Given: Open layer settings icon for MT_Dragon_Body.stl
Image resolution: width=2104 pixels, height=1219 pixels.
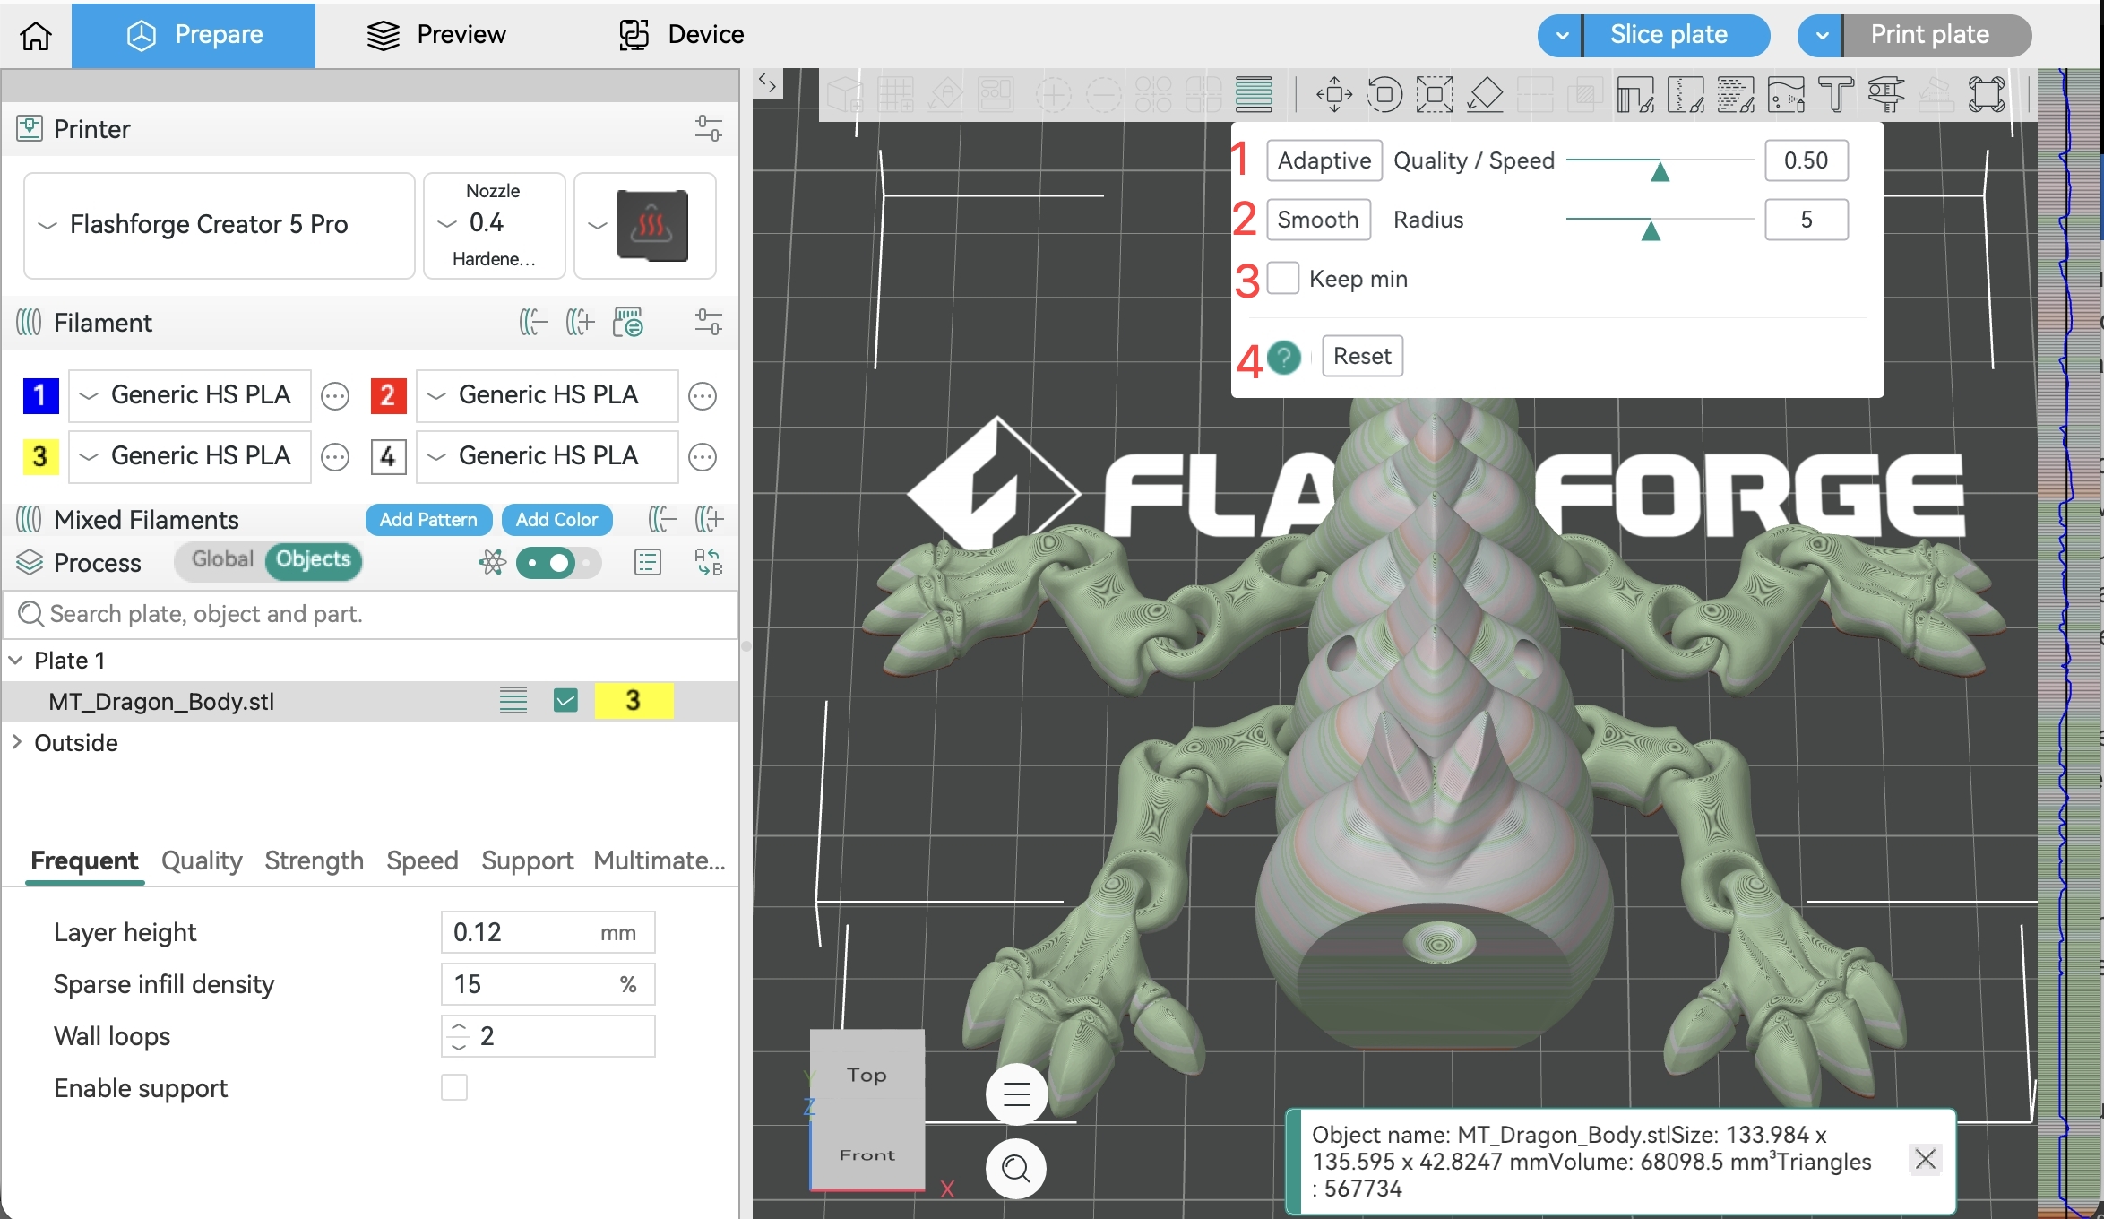Looking at the screenshot, I should coord(513,700).
